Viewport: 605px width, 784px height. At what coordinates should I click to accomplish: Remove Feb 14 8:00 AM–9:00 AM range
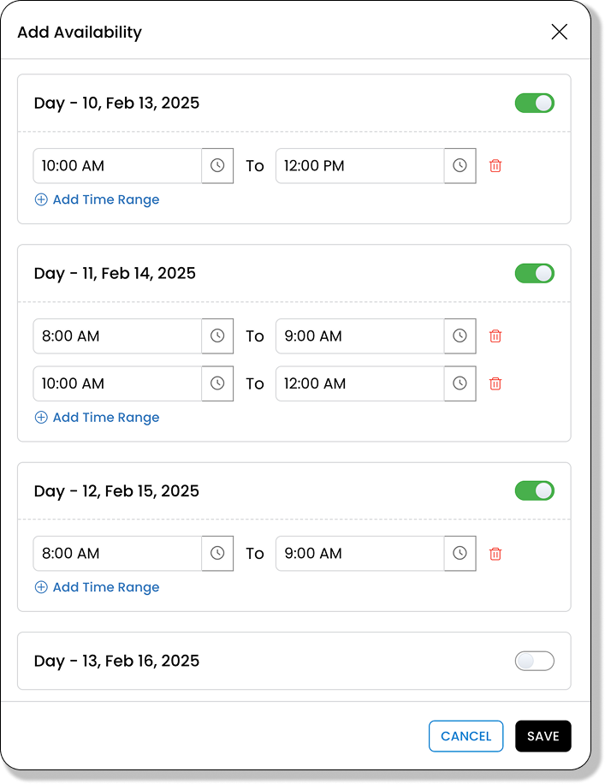[495, 336]
